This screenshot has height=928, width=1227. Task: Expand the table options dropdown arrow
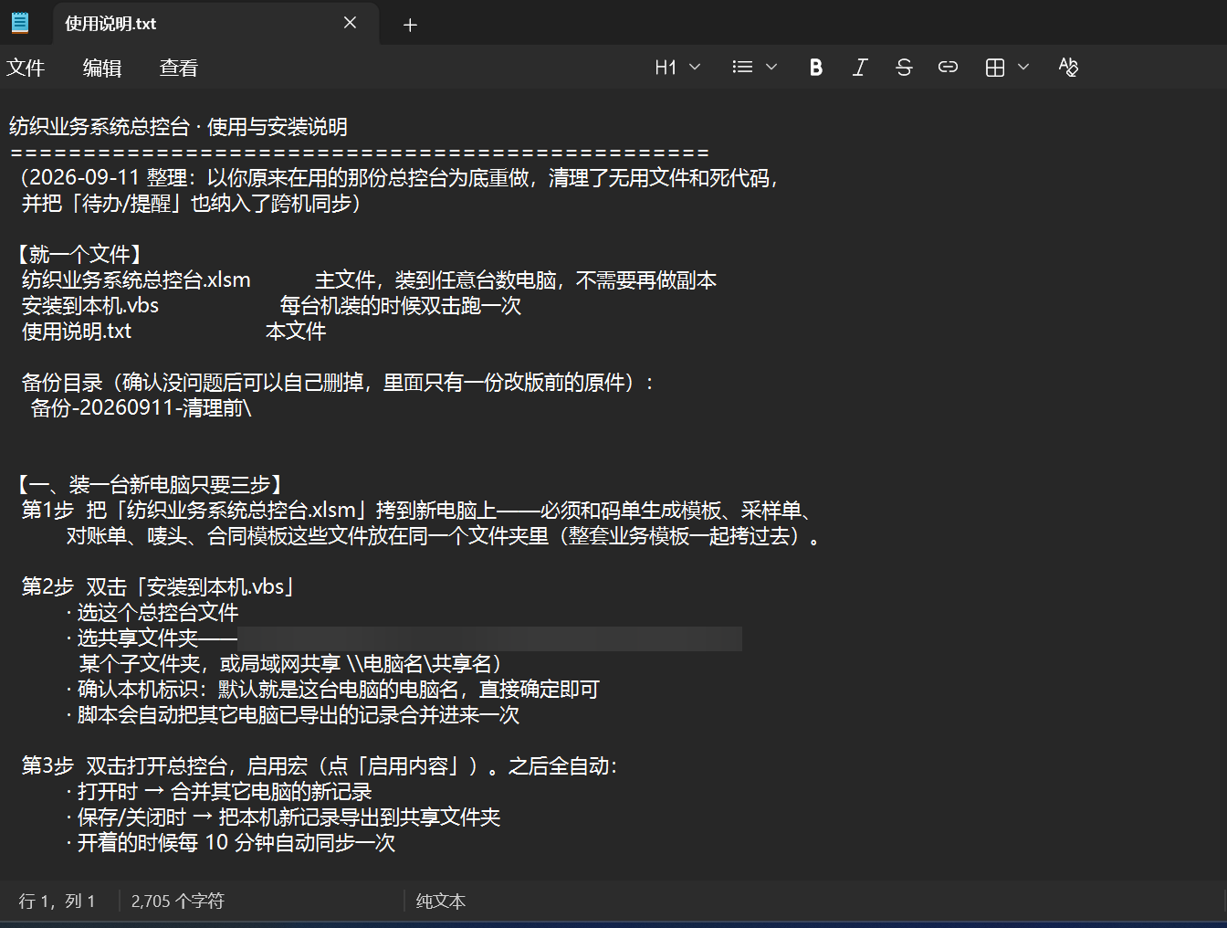1023,68
